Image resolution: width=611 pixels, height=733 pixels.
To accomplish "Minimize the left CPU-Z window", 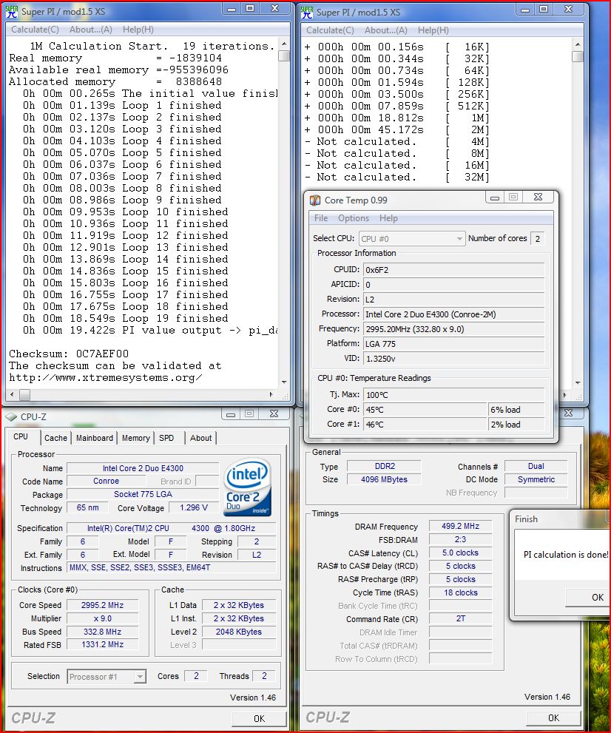I will tap(231, 414).
